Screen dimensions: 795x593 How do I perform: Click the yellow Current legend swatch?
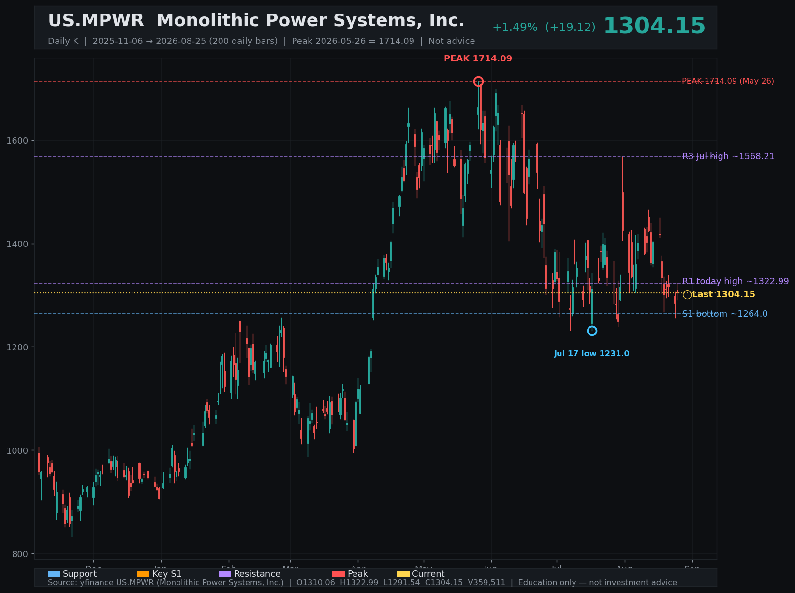point(403,574)
